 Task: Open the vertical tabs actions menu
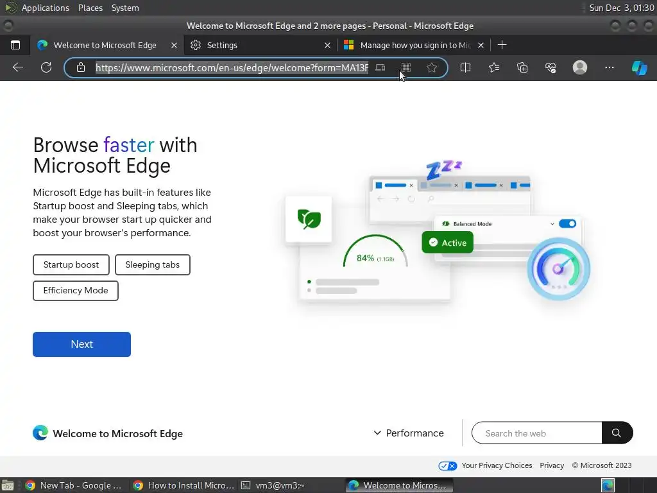point(15,45)
